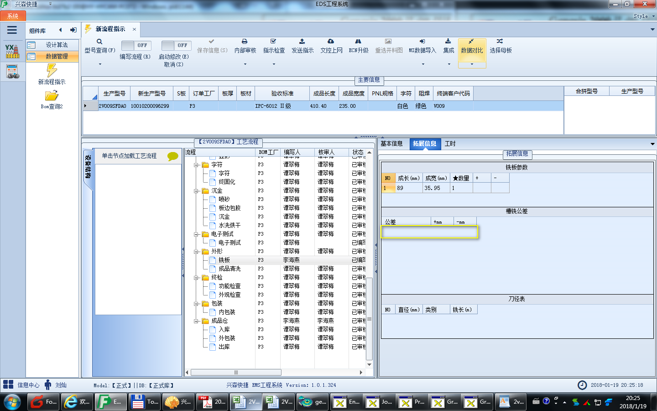657x411 pixels.
Task: Open the 信息中心 icon in the status bar
Action: 8,385
